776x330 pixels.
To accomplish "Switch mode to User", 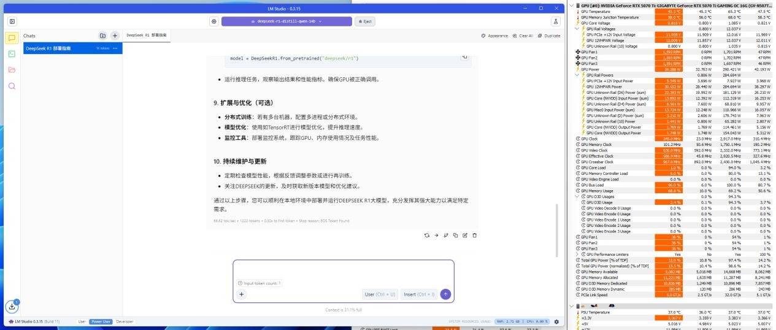I will [82, 321].
